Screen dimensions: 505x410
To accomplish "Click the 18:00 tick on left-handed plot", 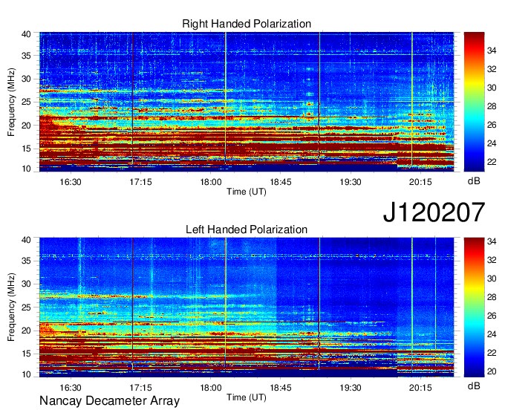I will point(211,388).
